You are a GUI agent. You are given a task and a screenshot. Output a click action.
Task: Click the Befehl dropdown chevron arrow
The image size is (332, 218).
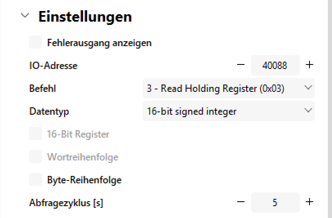click(308, 88)
